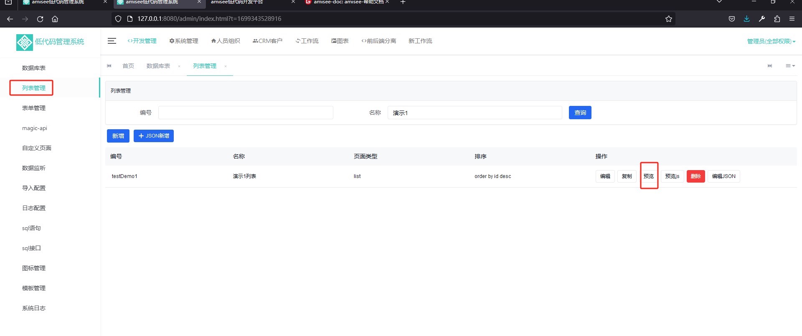
Task: Click the hamburger sidebar collapse icon
Action: coord(112,41)
